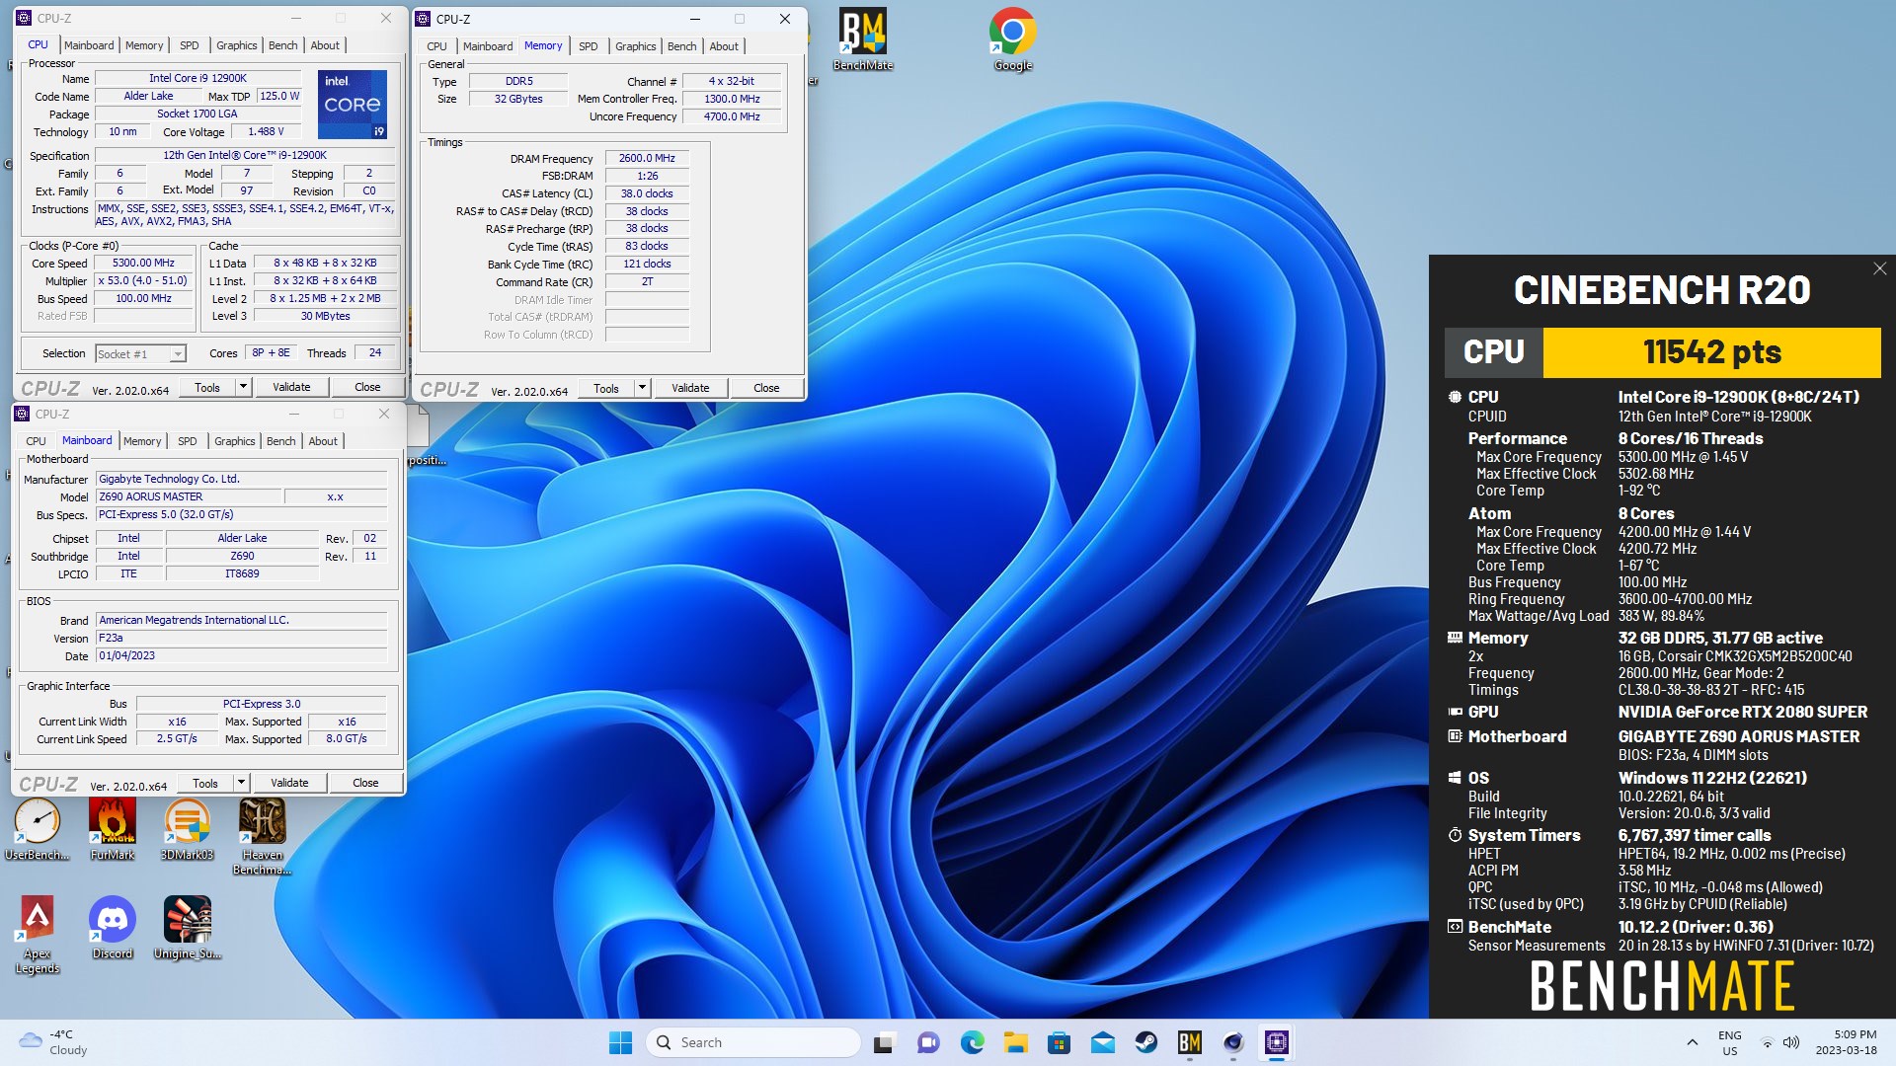
Task: Click the Intel Core i9 logo in CPU-Z
Action: coord(353,104)
